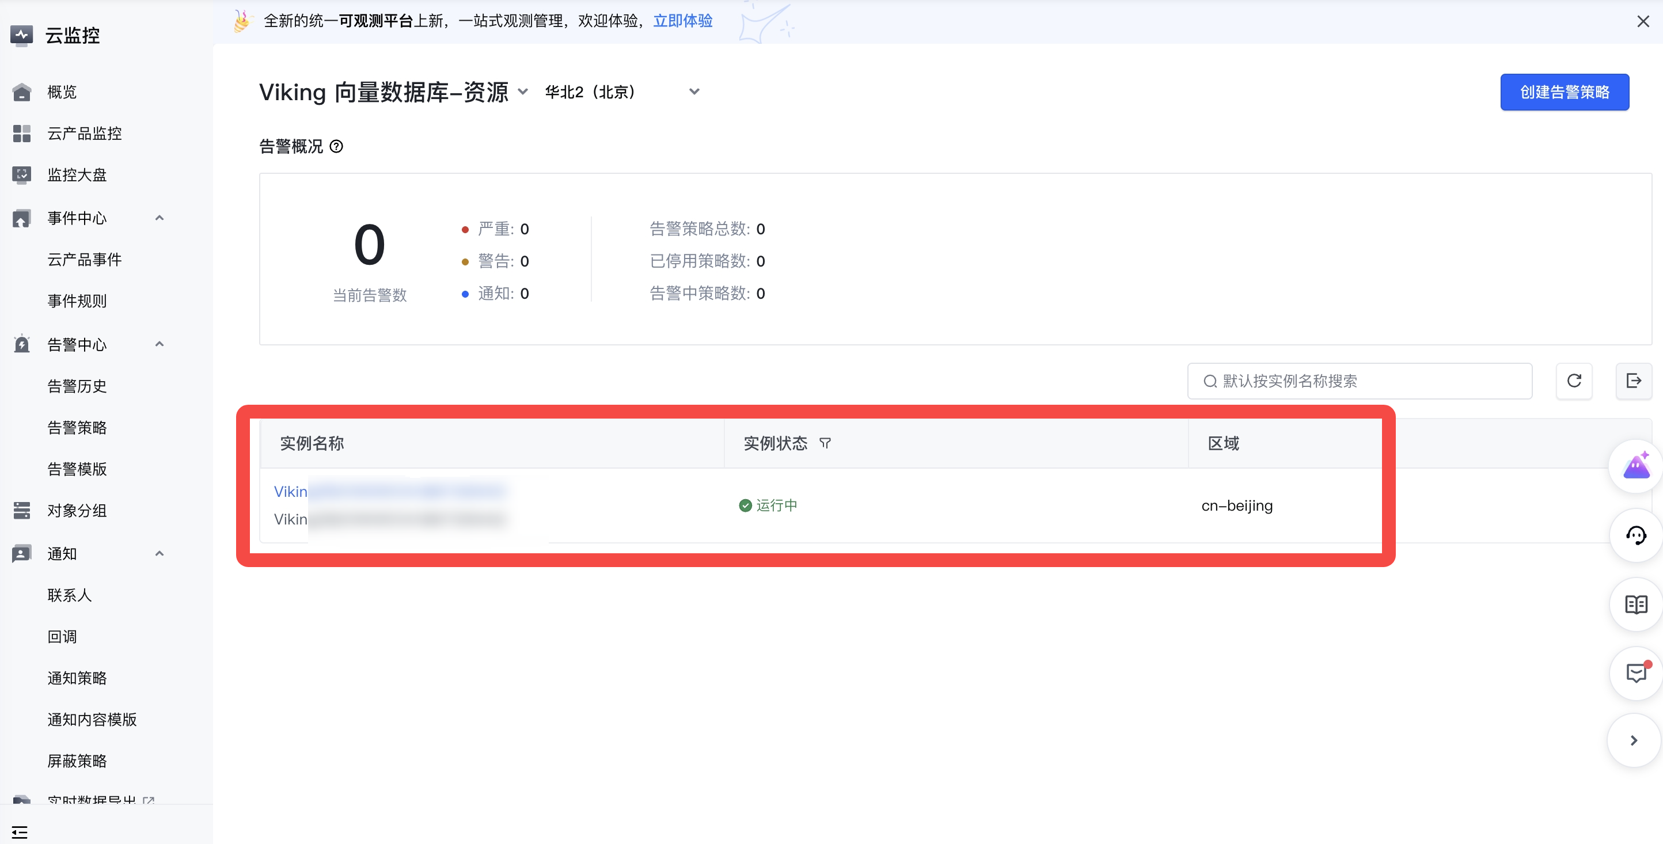Filter by 实例状态 funnel icon

pos(825,443)
